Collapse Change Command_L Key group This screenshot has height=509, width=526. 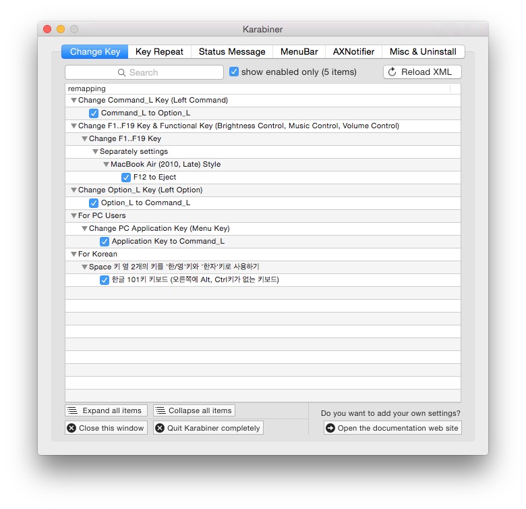coord(74,100)
